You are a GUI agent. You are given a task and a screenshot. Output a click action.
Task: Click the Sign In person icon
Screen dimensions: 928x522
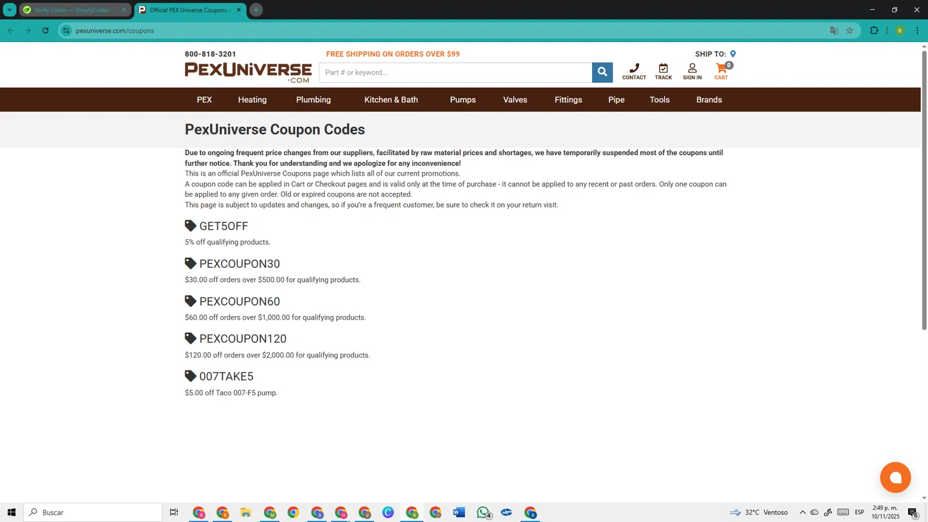pyautogui.click(x=692, y=71)
